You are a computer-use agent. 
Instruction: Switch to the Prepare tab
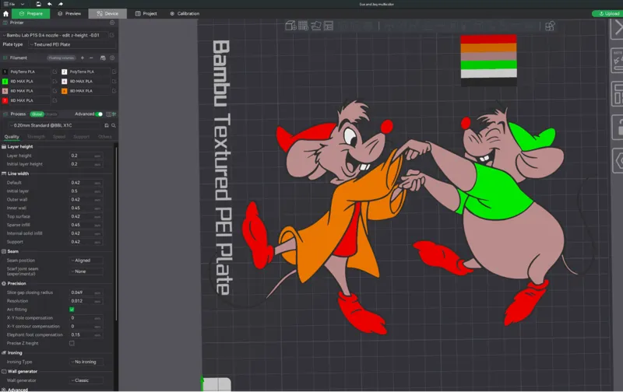31,13
